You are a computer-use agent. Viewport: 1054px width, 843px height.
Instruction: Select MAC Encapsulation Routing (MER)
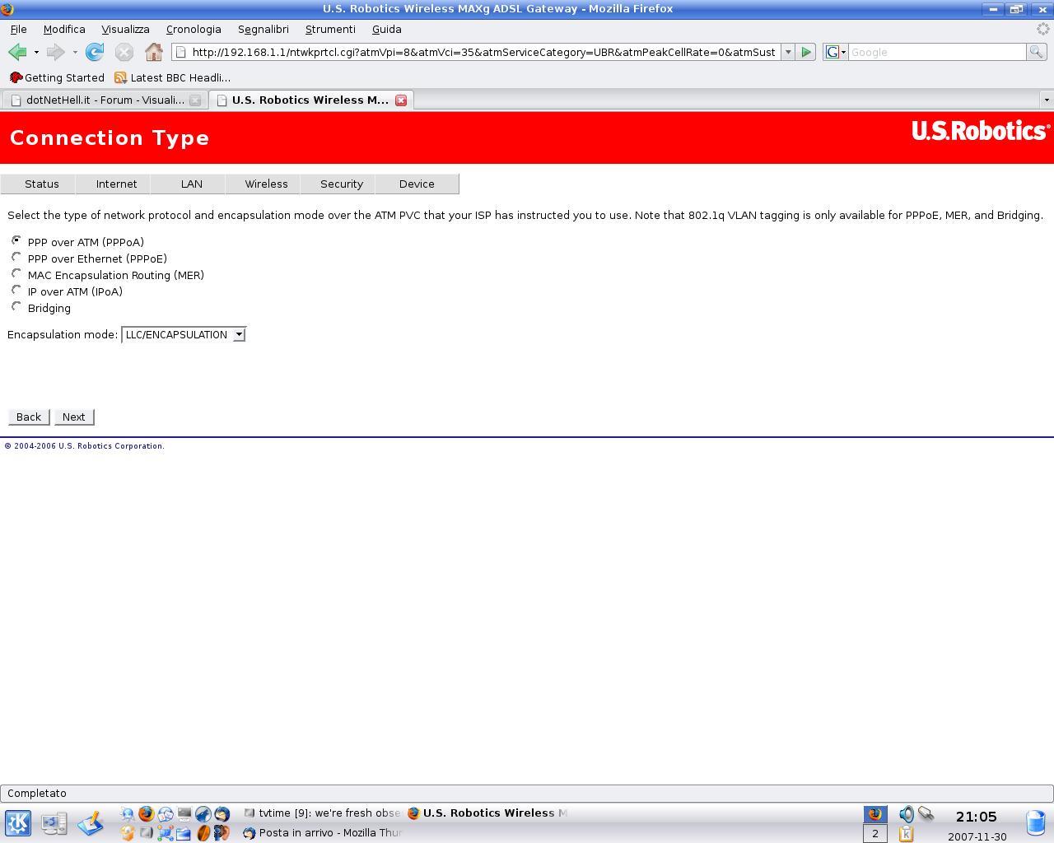coord(16,273)
